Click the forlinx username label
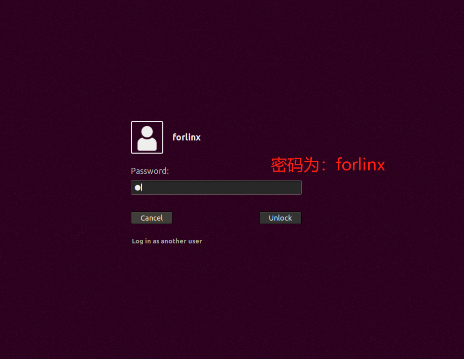Image resolution: width=464 pixels, height=359 pixels. 187,137
